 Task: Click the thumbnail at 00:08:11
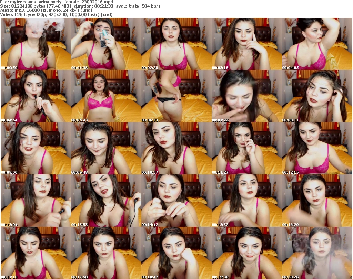(317, 96)
